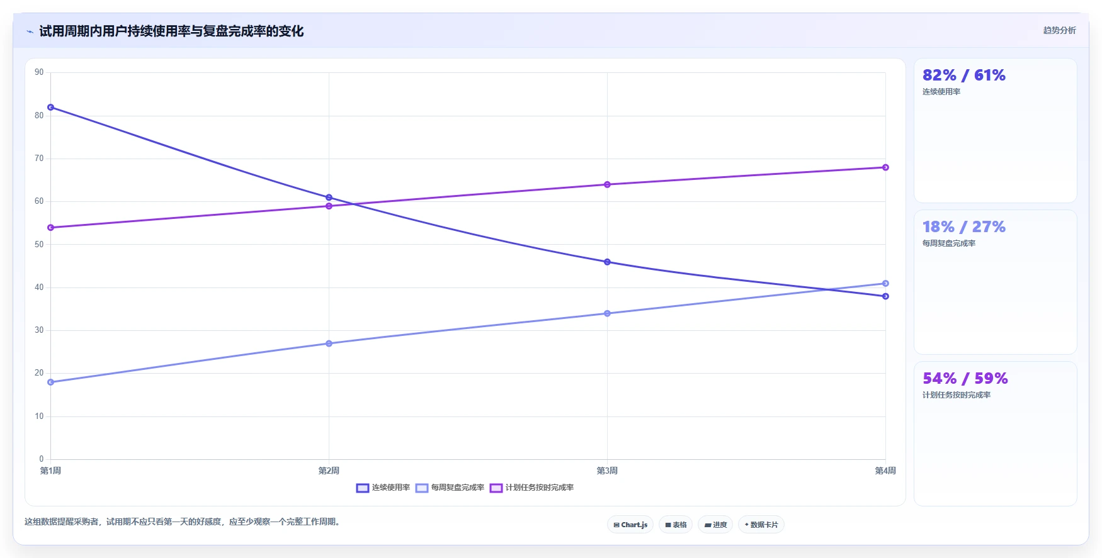This screenshot has height=558, width=1102.
Task: Click the 第1周 x-axis label
Action: tap(50, 471)
